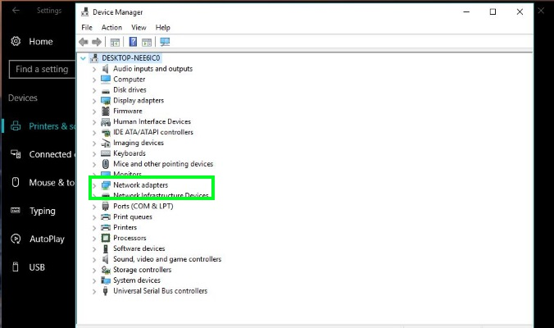
Task: Expand the Network adapters node
Action: pos(94,185)
